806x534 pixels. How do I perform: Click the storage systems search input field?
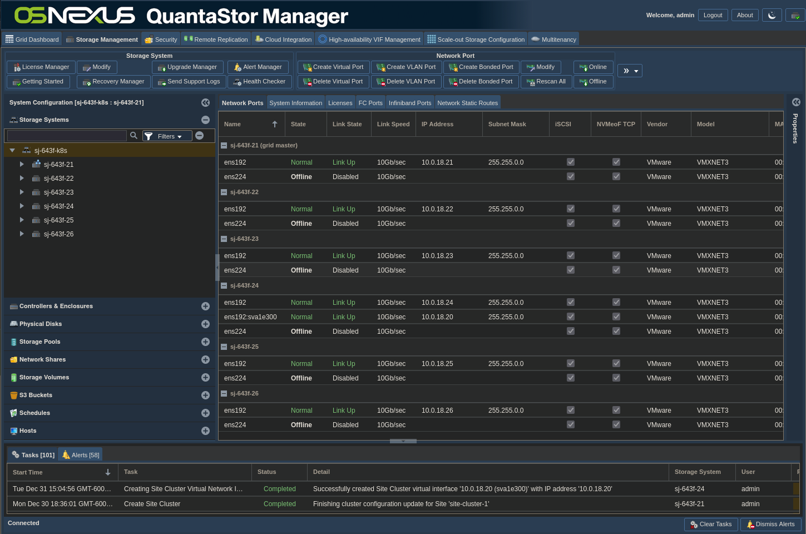(67, 136)
